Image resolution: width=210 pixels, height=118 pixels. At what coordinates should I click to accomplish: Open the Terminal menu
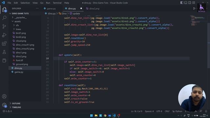(57, 3)
